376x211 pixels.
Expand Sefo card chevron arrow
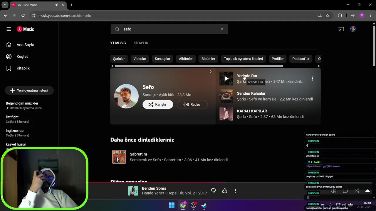211,72
